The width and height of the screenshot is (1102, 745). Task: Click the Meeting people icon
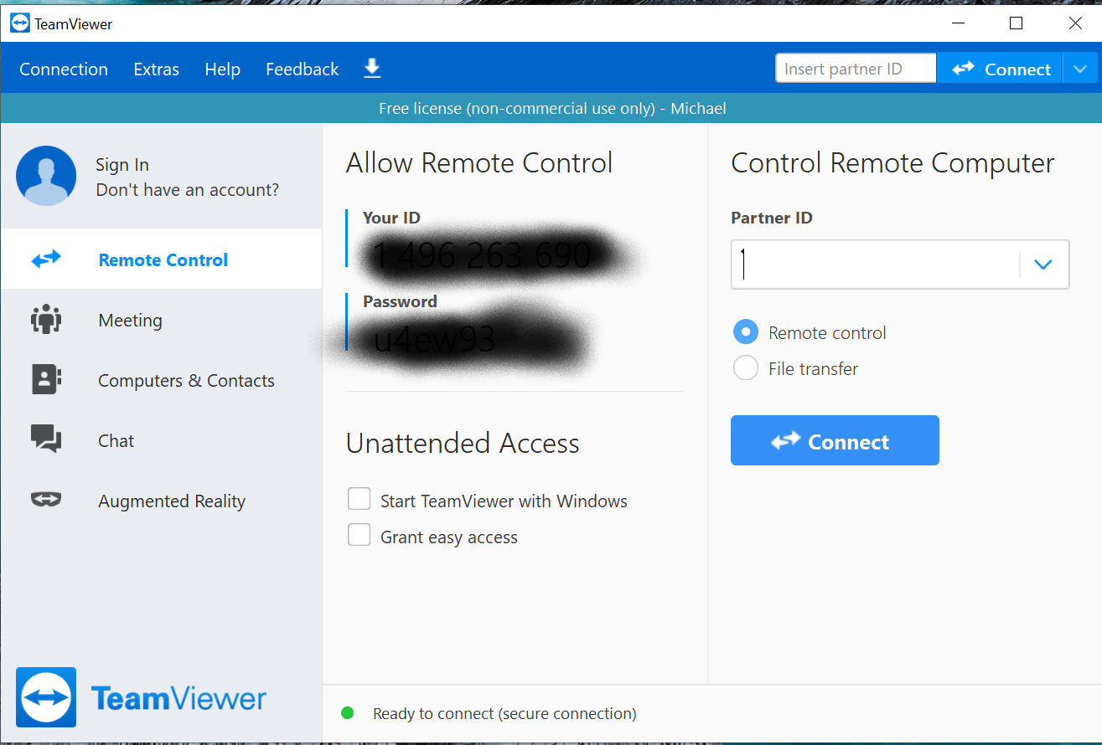[x=46, y=320]
